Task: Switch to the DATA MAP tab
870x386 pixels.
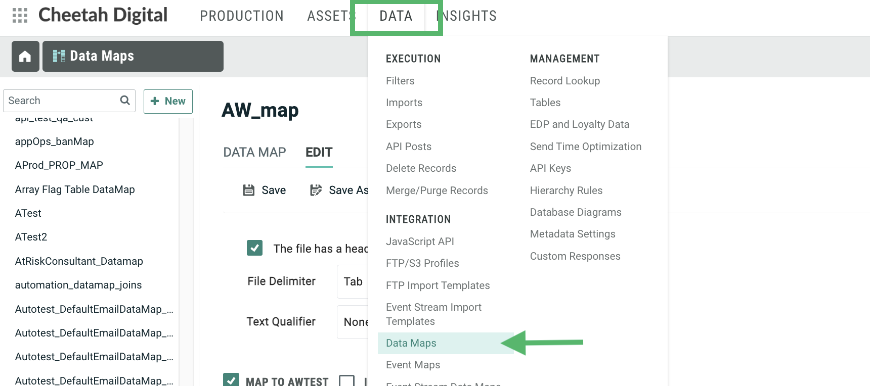Action: tap(254, 152)
